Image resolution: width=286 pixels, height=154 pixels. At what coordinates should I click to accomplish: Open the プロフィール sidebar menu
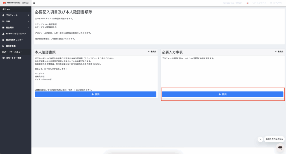(x=16, y=15)
